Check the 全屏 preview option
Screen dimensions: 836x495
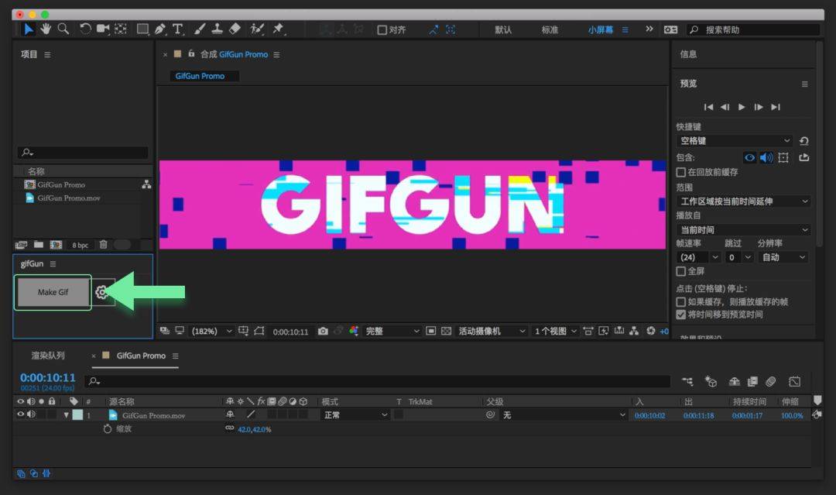pyautogui.click(x=682, y=270)
